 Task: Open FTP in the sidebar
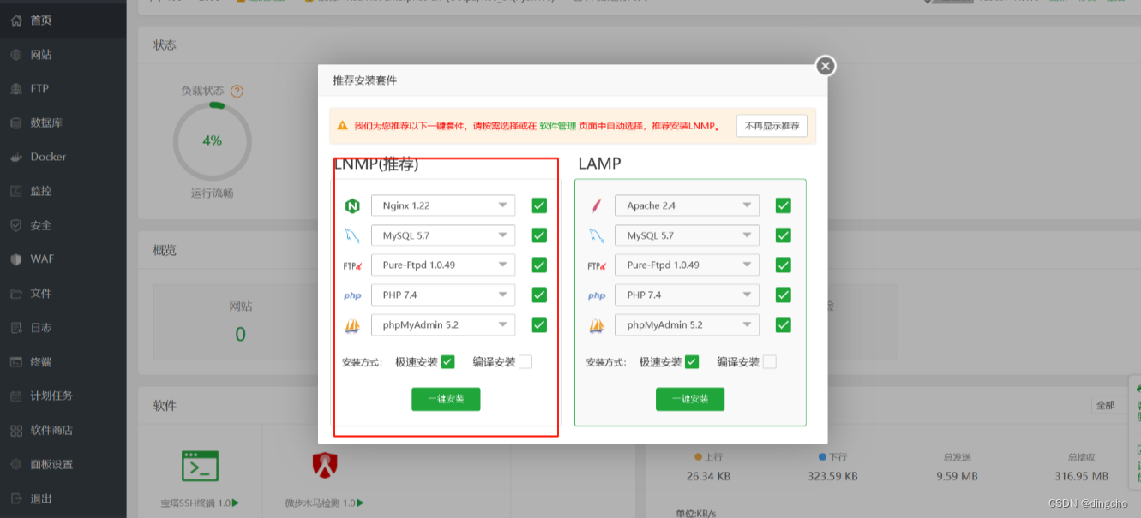tap(63, 88)
